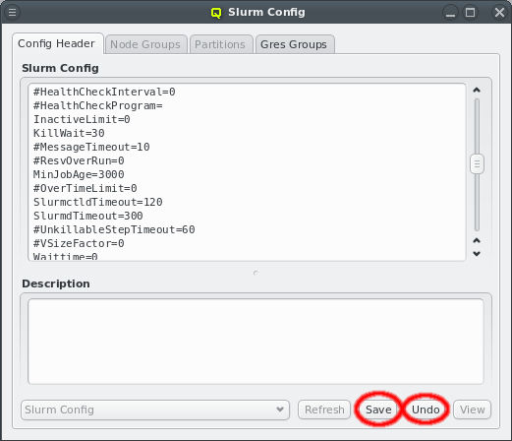This screenshot has height=441, width=512.
Task: Click the #ResvOverRun=0 line
Action: pos(79,160)
